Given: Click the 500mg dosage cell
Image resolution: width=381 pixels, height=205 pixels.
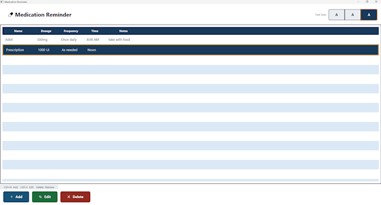Looking at the screenshot, I should point(42,40).
